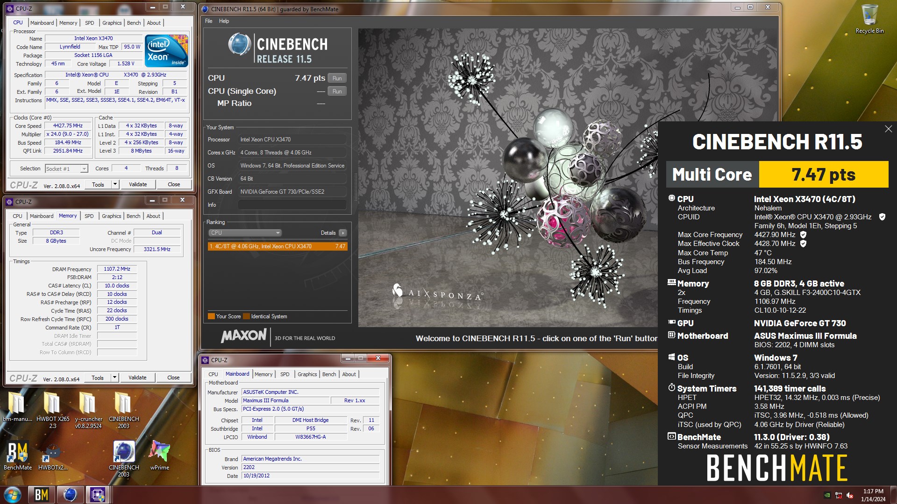Viewport: 897px width, 504px height.
Task: Open the Help menu in Cinebench
Action: point(224,21)
